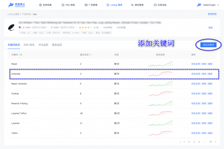
Task: Open the 买家消息 navigation menu
Action: click(160, 5)
